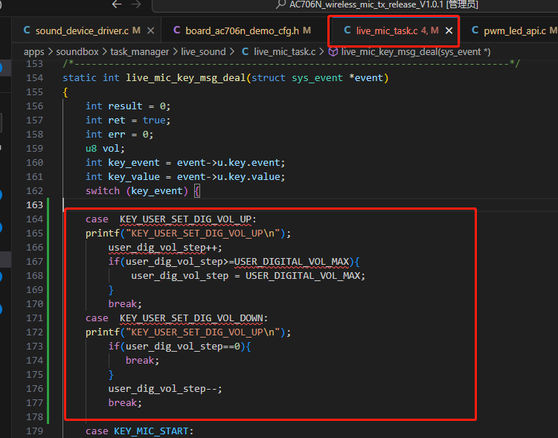Expand the soundbox breadcrumb folder
Viewport: 558px width, 438px height.
77,52
